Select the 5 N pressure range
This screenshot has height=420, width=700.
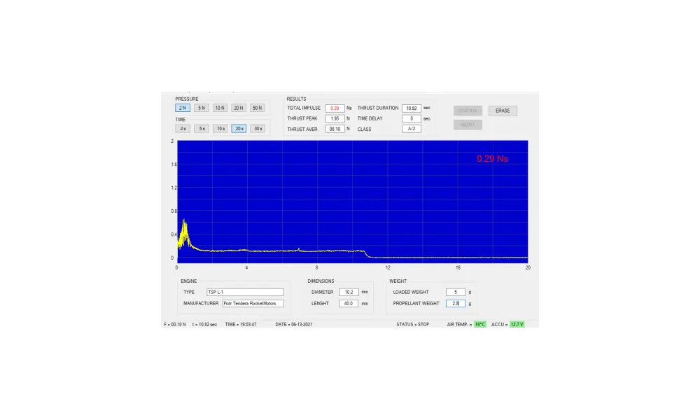coord(202,108)
